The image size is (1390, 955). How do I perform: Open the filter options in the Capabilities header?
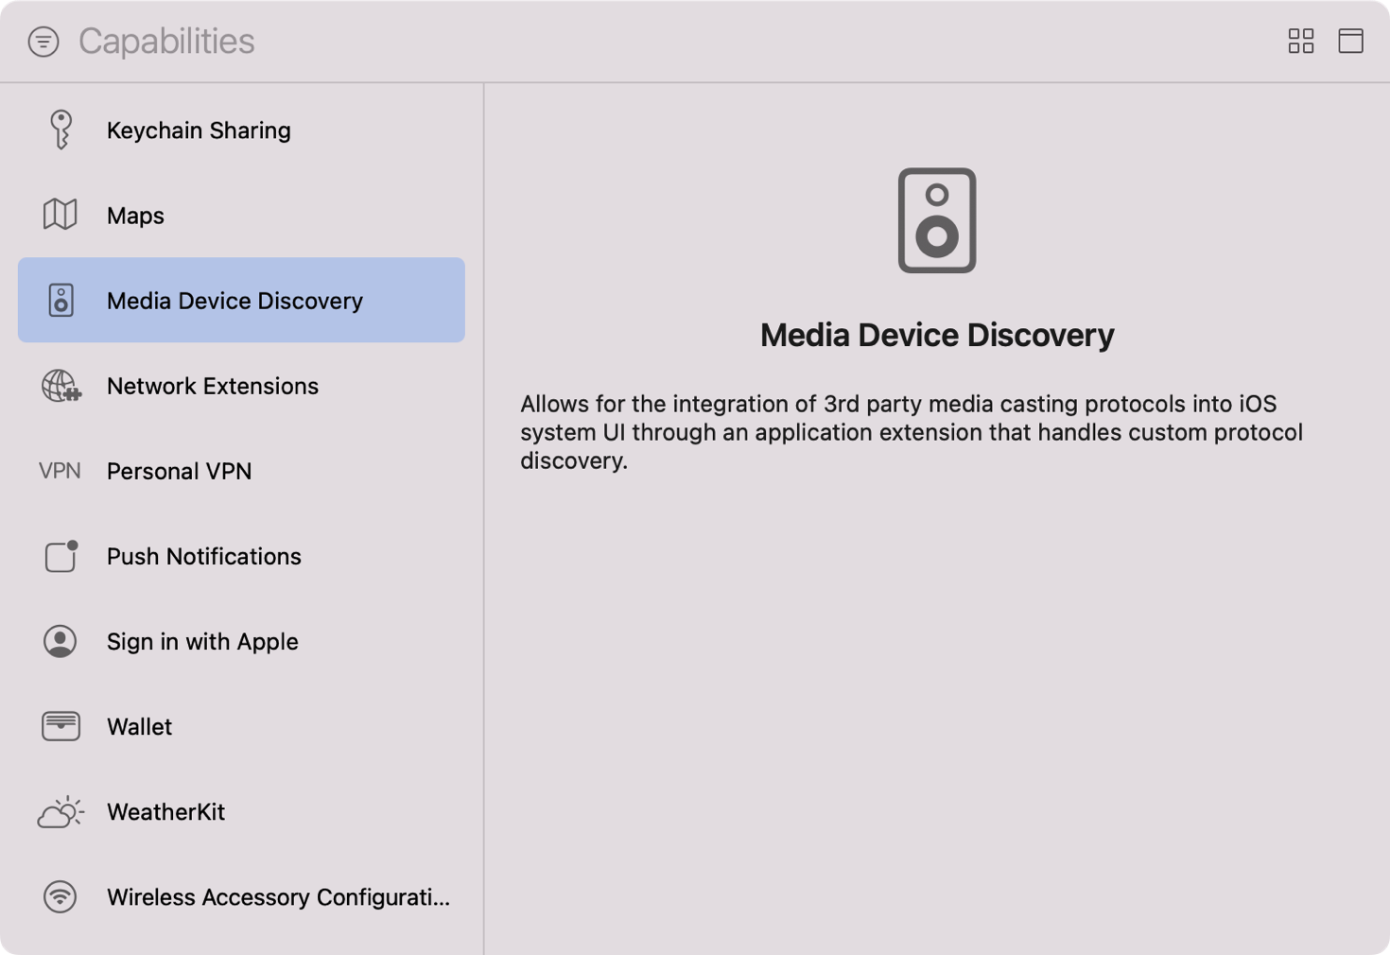[43, 41]
